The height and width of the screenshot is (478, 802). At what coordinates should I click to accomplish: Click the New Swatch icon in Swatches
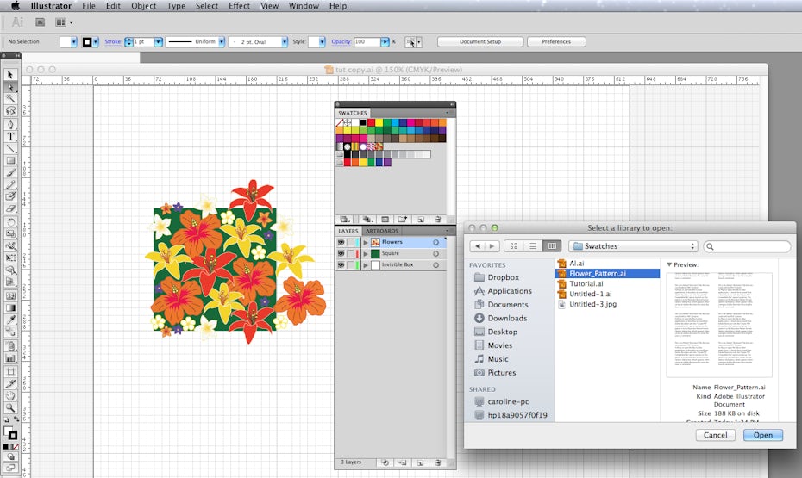coord(421,220)
